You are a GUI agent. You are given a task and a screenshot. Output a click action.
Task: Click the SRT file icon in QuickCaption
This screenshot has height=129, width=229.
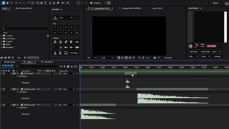[191, 46]
